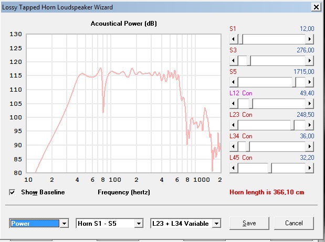Click the L34 value 36,00
The width and height of the screenshot is (325, 242).
tap(307, 136)
